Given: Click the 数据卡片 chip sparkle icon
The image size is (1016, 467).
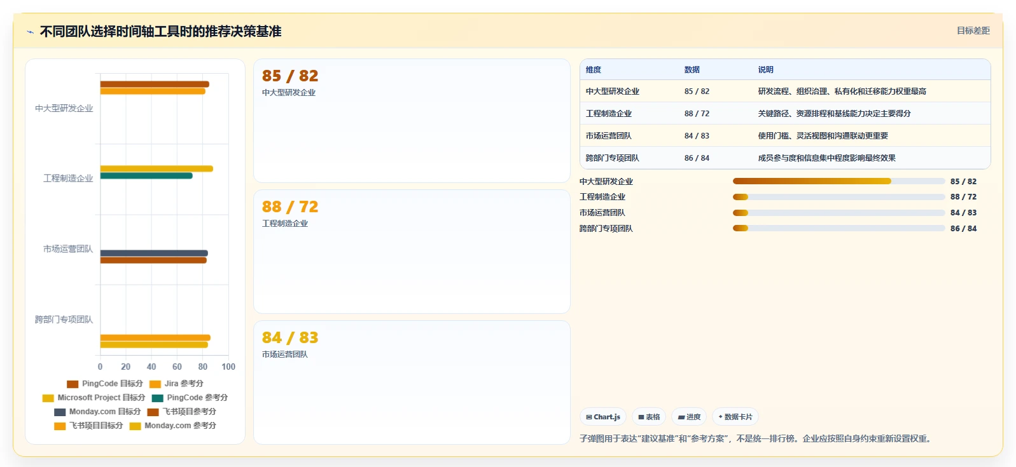Looking at the screenshot, I should coord(721,417).
